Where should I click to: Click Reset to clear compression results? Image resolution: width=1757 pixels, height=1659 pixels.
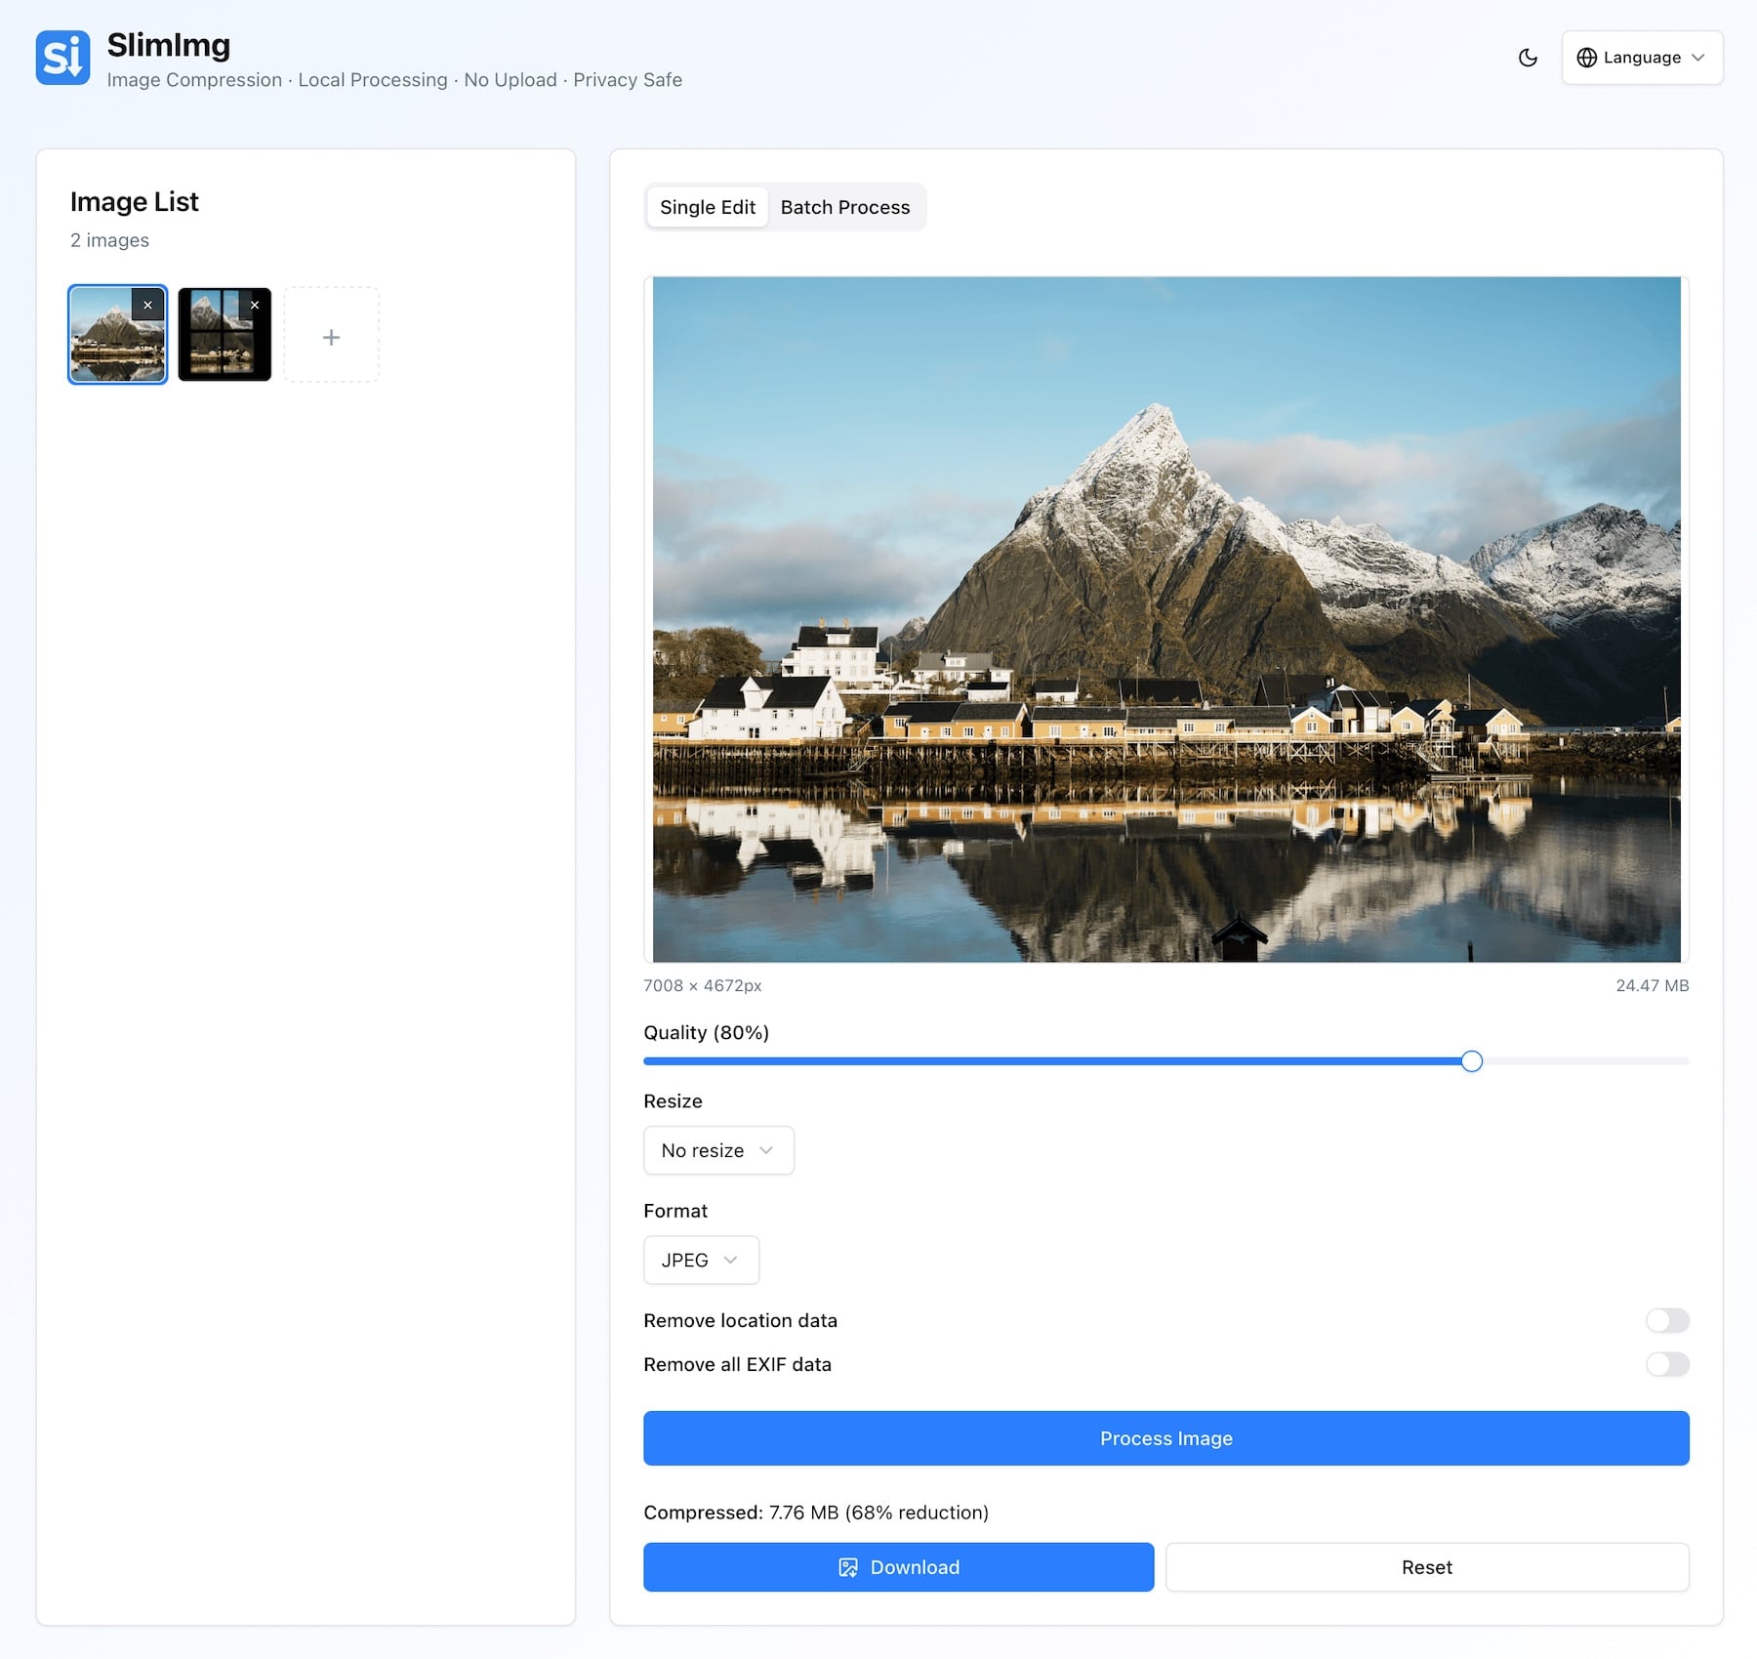[1427, 1566]
